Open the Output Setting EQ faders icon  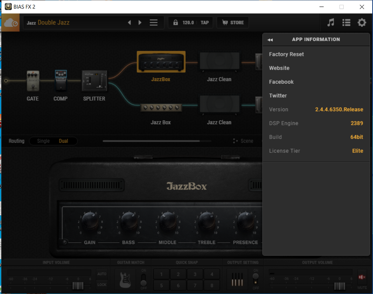pos(237,280)
